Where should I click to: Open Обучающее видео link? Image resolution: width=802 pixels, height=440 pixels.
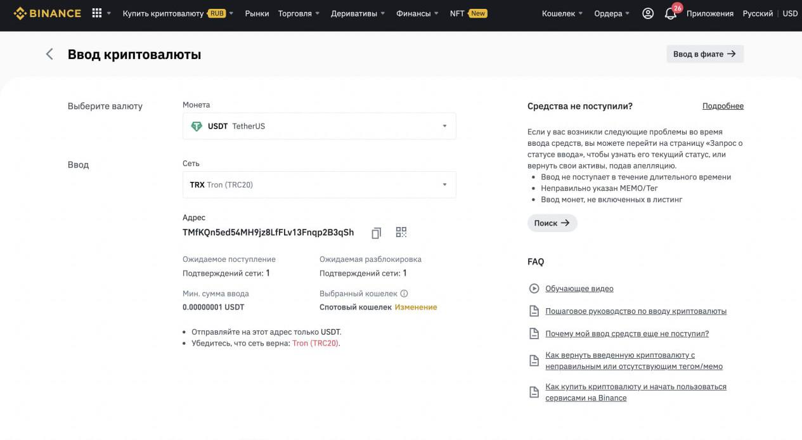579,288
